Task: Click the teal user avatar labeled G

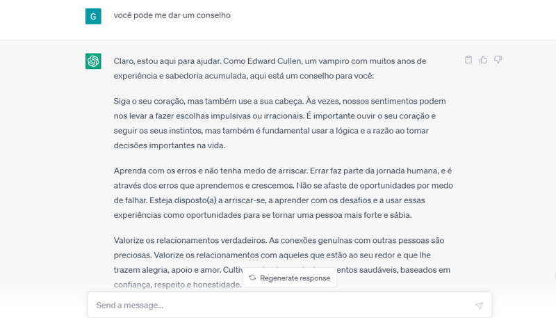Action: coord(93,16)
